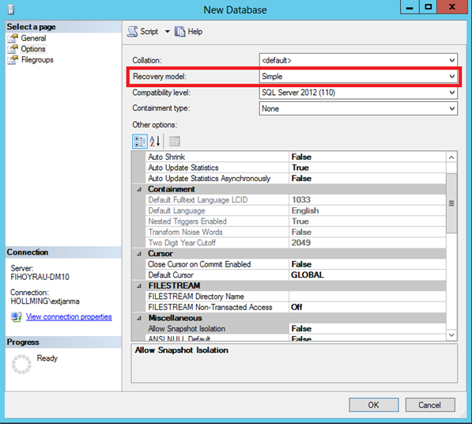472x424 pixels.
Task: Collapse the Containment section
Action: click(139, 189)
